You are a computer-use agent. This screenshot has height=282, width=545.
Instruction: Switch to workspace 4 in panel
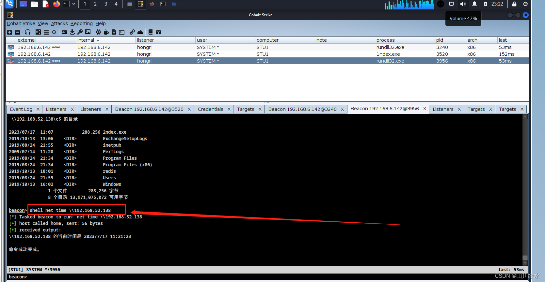pyautogui.click(x=116, y=4)
